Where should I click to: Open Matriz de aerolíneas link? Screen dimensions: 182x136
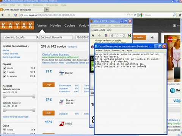click(11, 57)
